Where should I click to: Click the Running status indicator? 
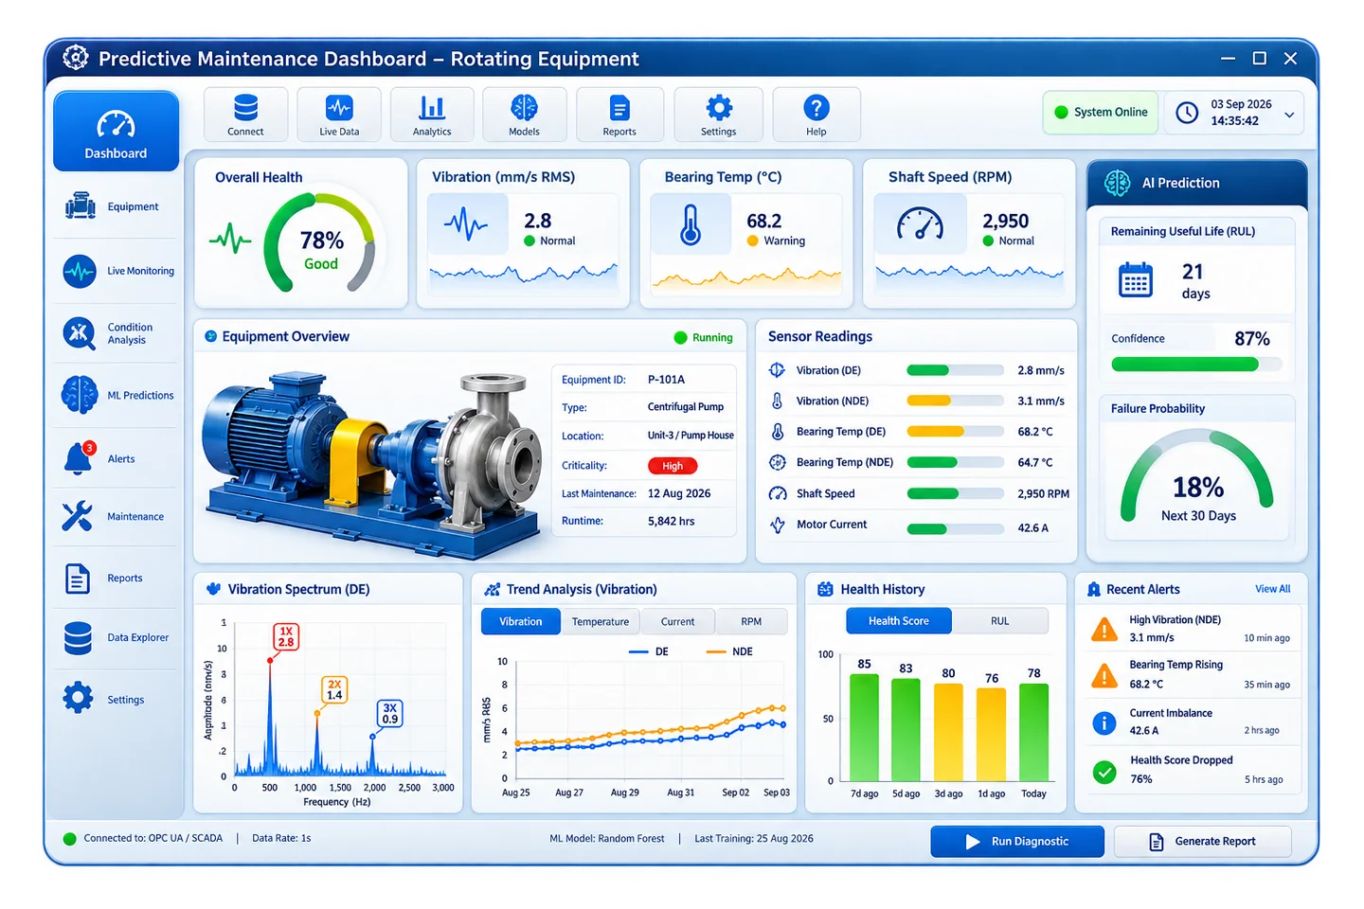coord(704,337)
